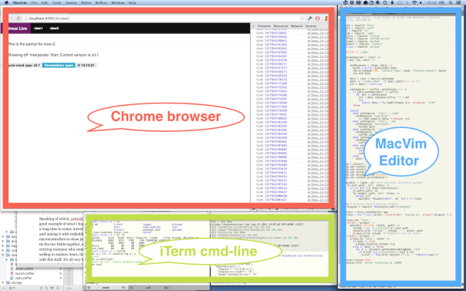
Task: Open the Help menu
Action: (132, 2)
